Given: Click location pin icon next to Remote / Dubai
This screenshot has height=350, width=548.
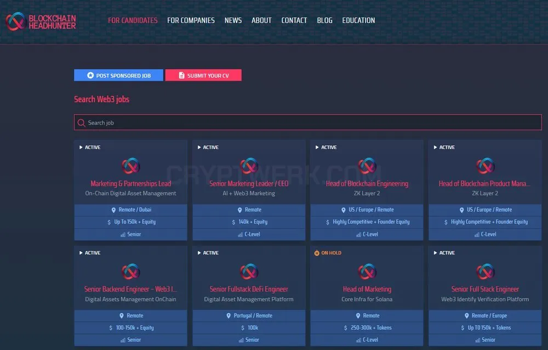Looking at the screenshot, I should [113, 210].
